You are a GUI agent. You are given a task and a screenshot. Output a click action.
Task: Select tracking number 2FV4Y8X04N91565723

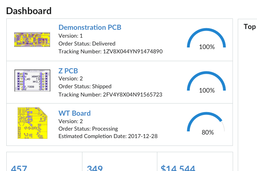point(133,95)
